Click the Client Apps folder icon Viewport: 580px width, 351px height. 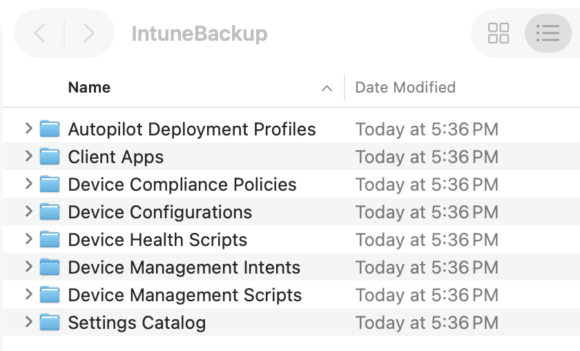[x=50, y=156]
